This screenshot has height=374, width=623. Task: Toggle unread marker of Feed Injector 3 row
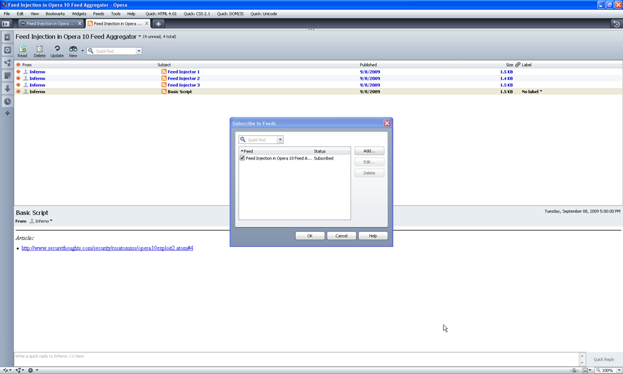[18, 85]
